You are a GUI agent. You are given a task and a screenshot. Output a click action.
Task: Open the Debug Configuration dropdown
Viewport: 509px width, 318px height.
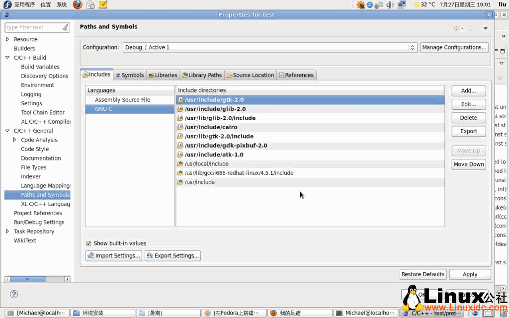coord(413,47)
